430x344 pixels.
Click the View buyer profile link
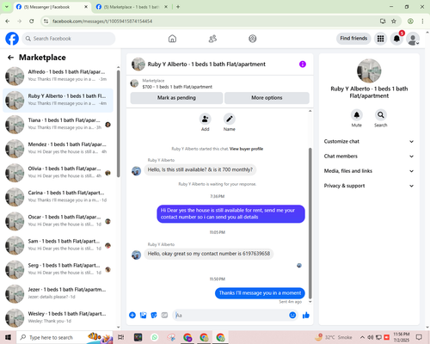tap(246, 149)
